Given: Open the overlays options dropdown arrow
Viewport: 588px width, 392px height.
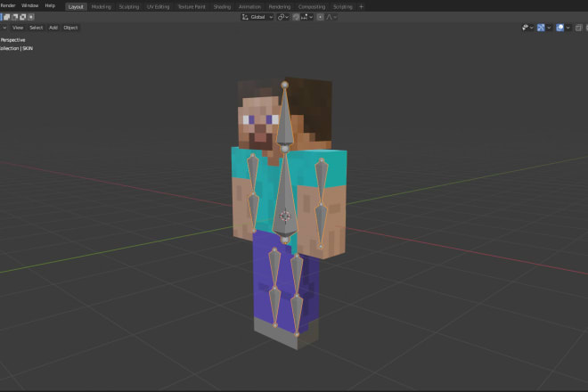Looking at the screenshot, I should coord(568,28).
